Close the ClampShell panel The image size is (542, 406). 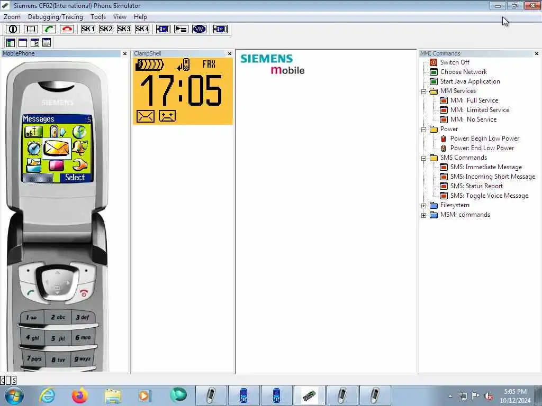[230, 53]
